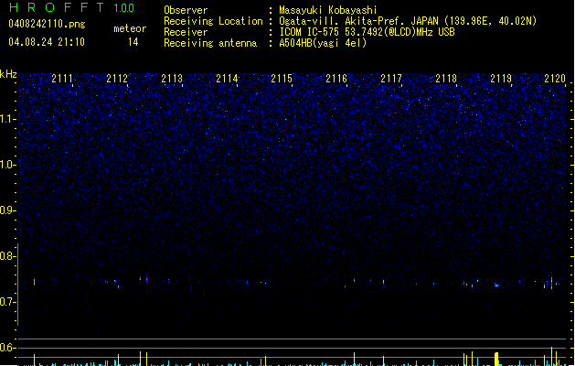Image resolution: width=575 pixels, height=366 pixels.
Task: Click the bright meteor echo just before 2120
Action: point(551,283)
